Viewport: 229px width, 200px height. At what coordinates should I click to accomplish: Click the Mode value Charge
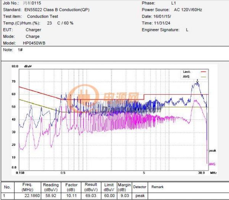[x=32, y=36]
